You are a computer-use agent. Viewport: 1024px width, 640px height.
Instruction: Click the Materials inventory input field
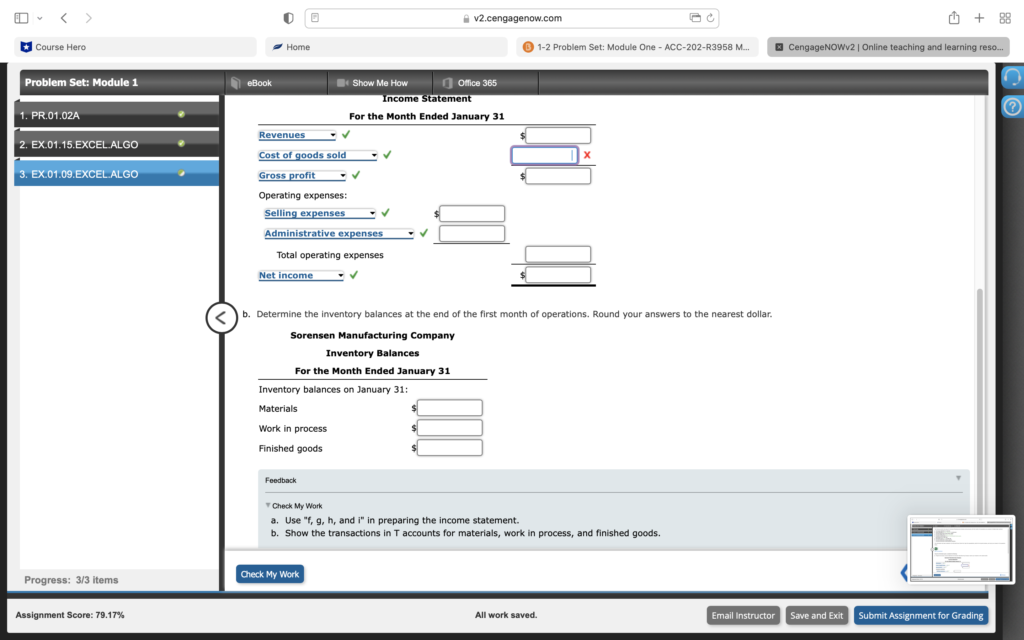click(449, 408)
